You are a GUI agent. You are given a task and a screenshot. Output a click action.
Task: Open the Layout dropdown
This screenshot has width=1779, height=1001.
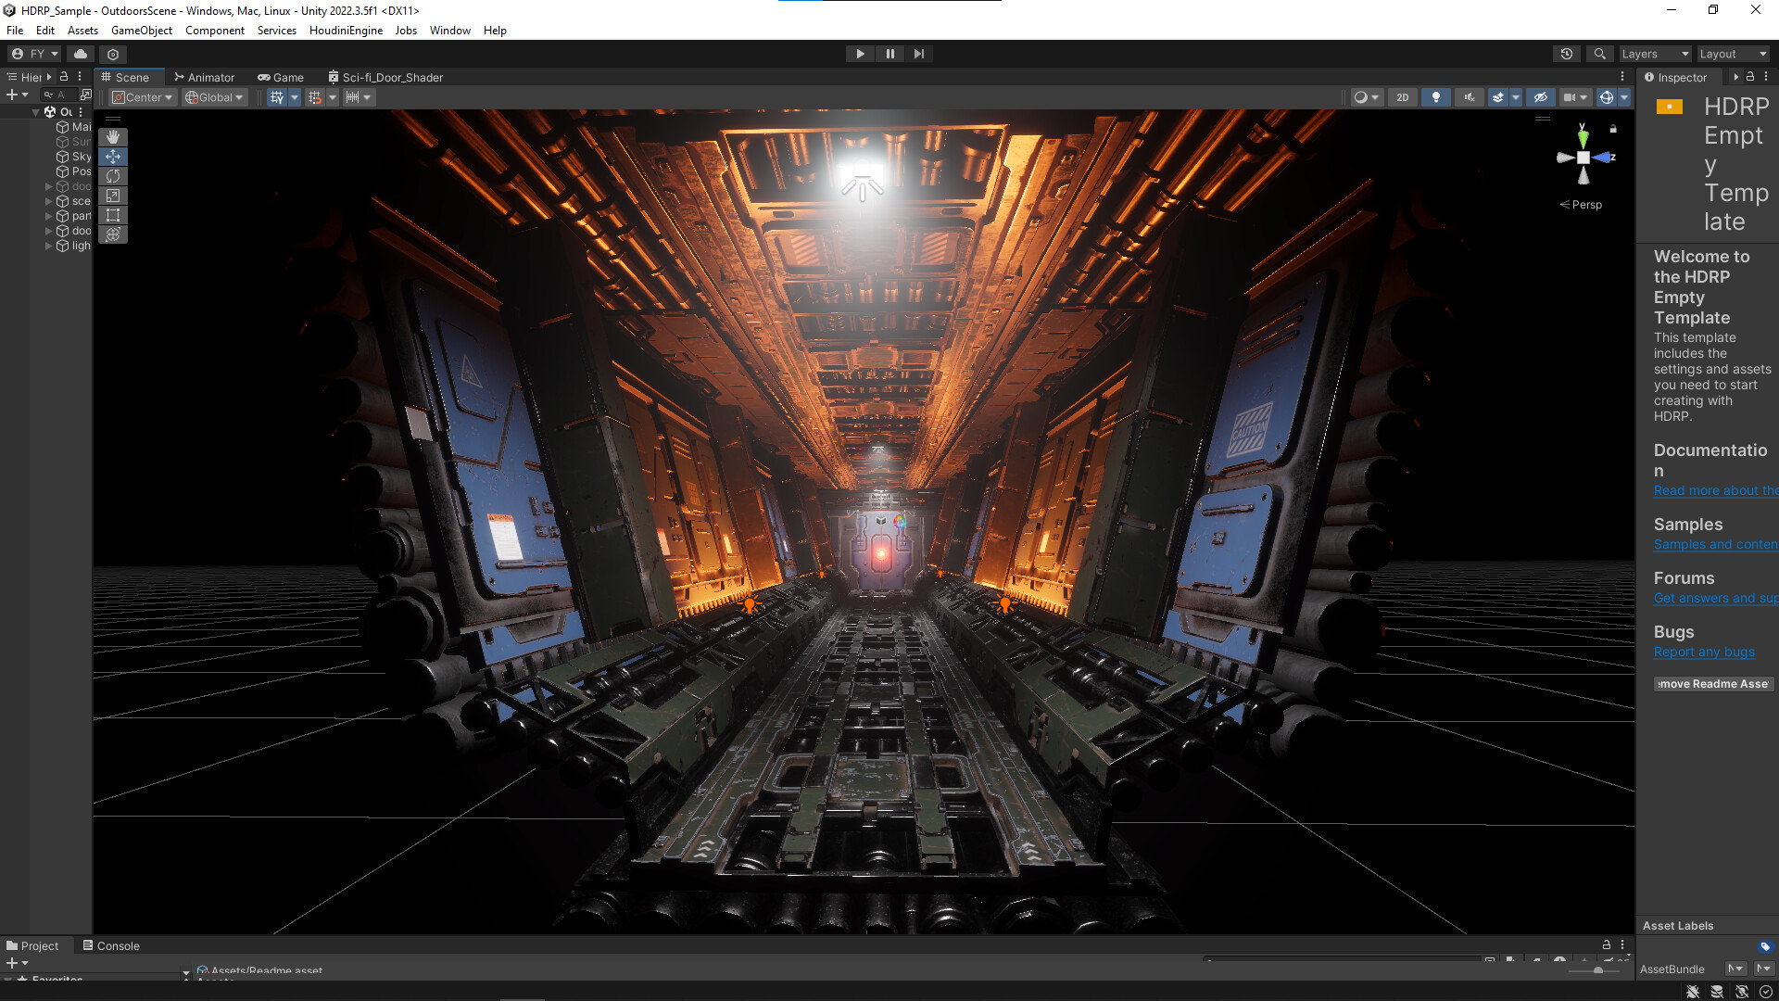coord(1731,54)
